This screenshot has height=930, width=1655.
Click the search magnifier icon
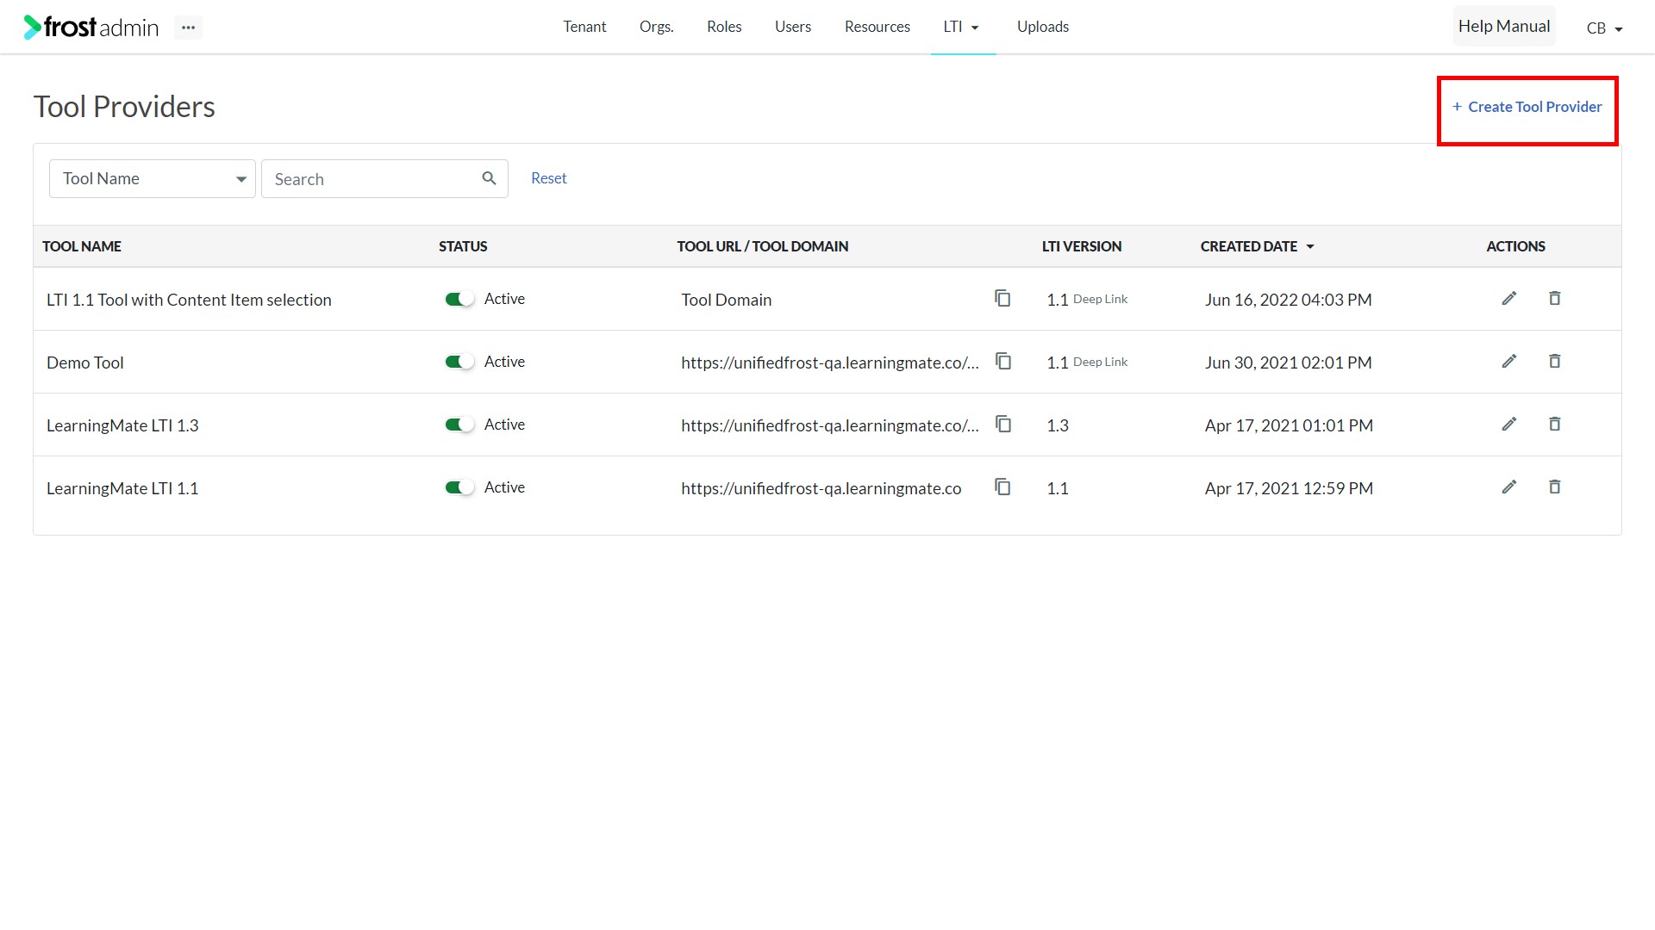(x=489, y=178)
